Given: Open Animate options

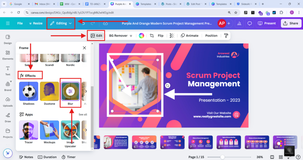Looking at the screenshot, I should pyautogui.click(x=189, y=36).
